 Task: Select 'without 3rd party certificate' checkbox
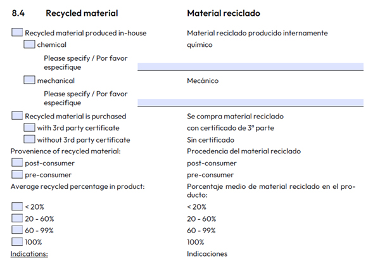coord(29,139)
